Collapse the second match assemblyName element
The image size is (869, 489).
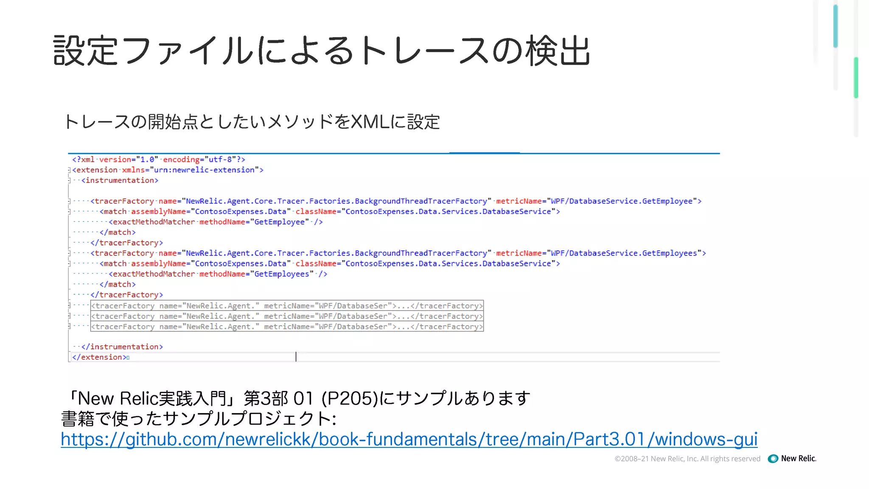pos(69,264)
